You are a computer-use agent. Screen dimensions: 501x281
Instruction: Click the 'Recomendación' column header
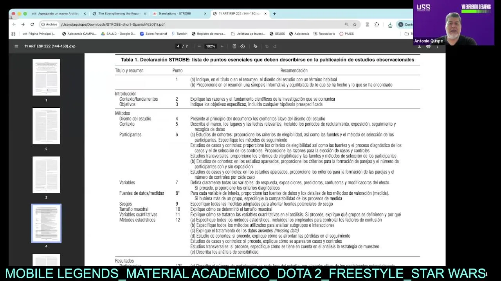pos(294,71)
